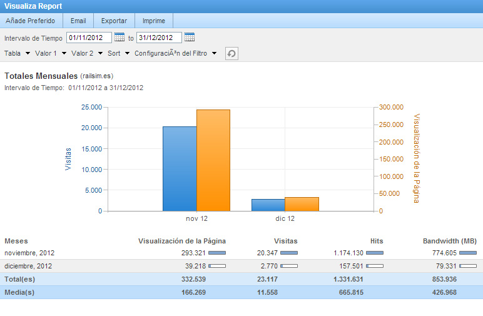Image resolution: width=483 pixels, height=316 pixels.
Task: Click the 11.558 average visits value
Action: click(267, 292)
